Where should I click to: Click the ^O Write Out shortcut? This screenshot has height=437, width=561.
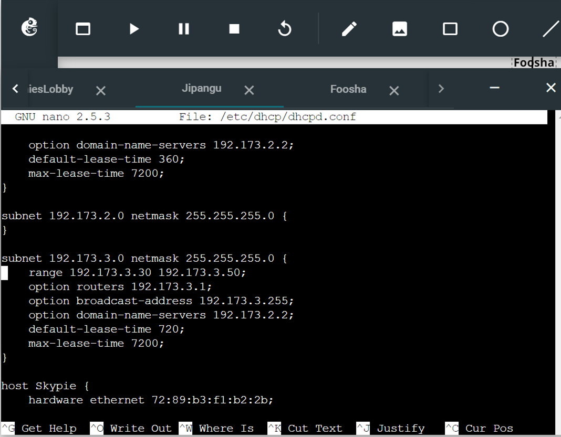pyautogui.click(x=131, y=428)
